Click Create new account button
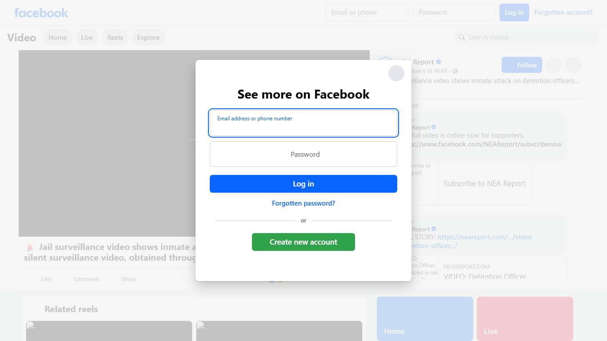Viewport: 607px width, 341px height. coord(303,242)
